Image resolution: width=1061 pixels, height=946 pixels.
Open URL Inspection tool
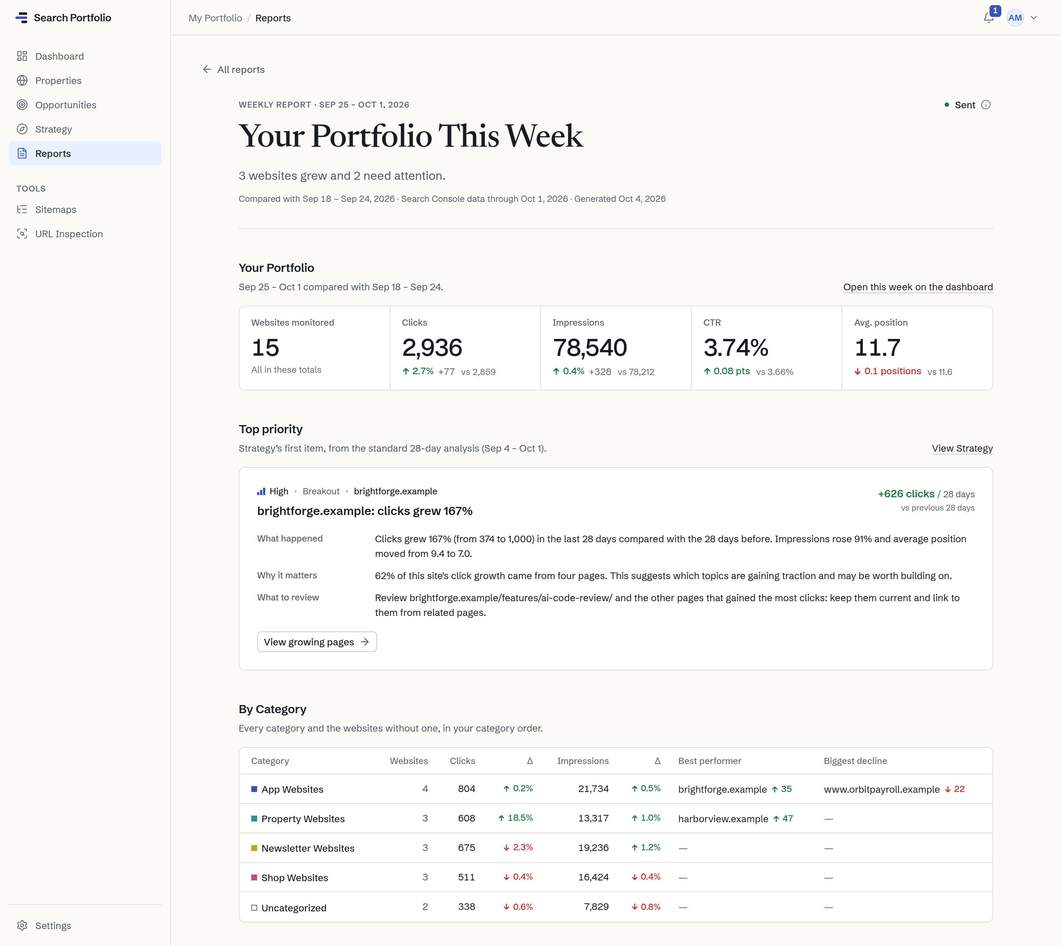(x=85, y=234)
